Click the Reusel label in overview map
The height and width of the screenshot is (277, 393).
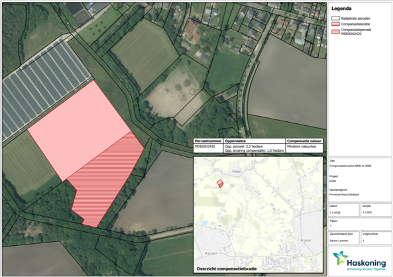(211, 253)
